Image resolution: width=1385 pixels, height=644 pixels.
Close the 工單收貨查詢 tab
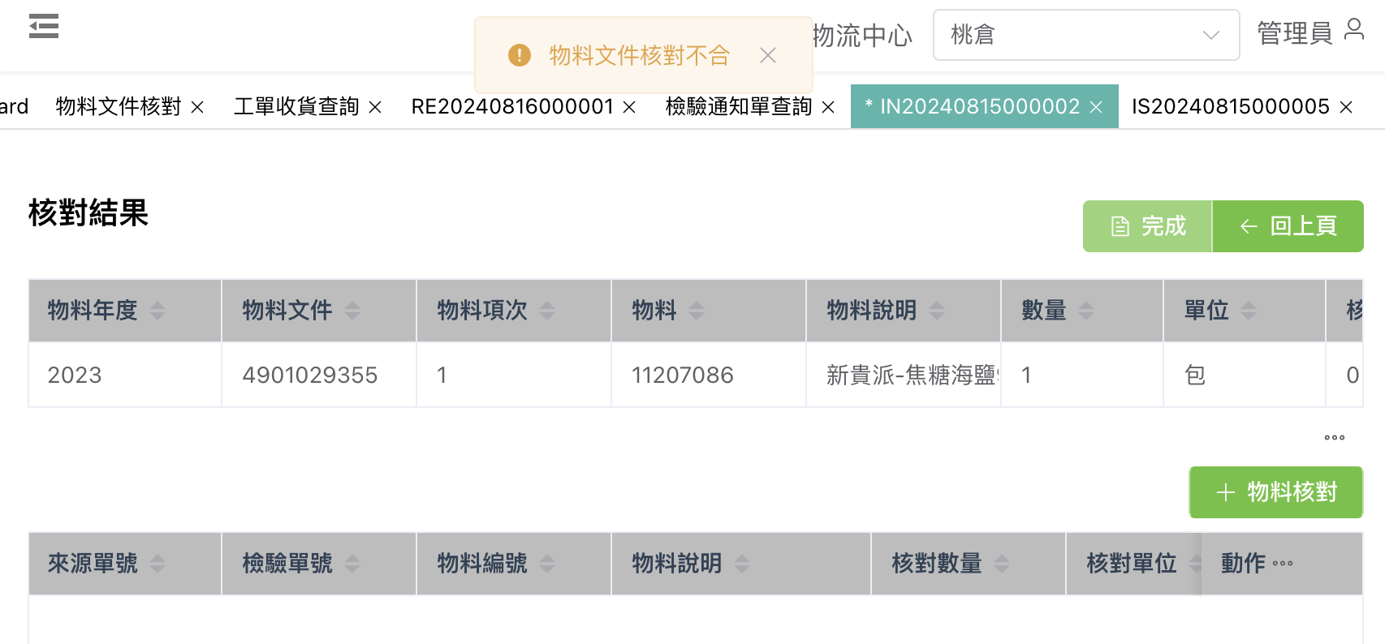tap(375, 107)
